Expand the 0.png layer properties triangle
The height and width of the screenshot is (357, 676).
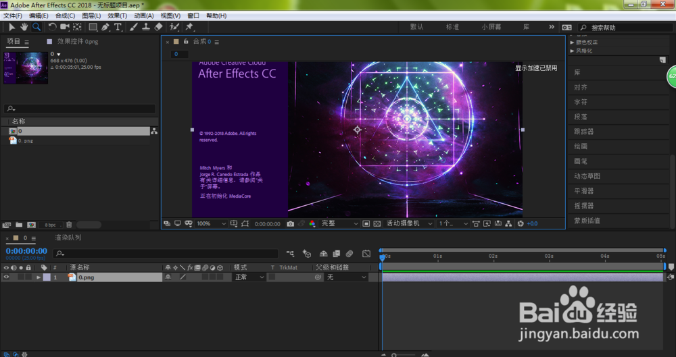pyautogui.click(x=39, y=277)
